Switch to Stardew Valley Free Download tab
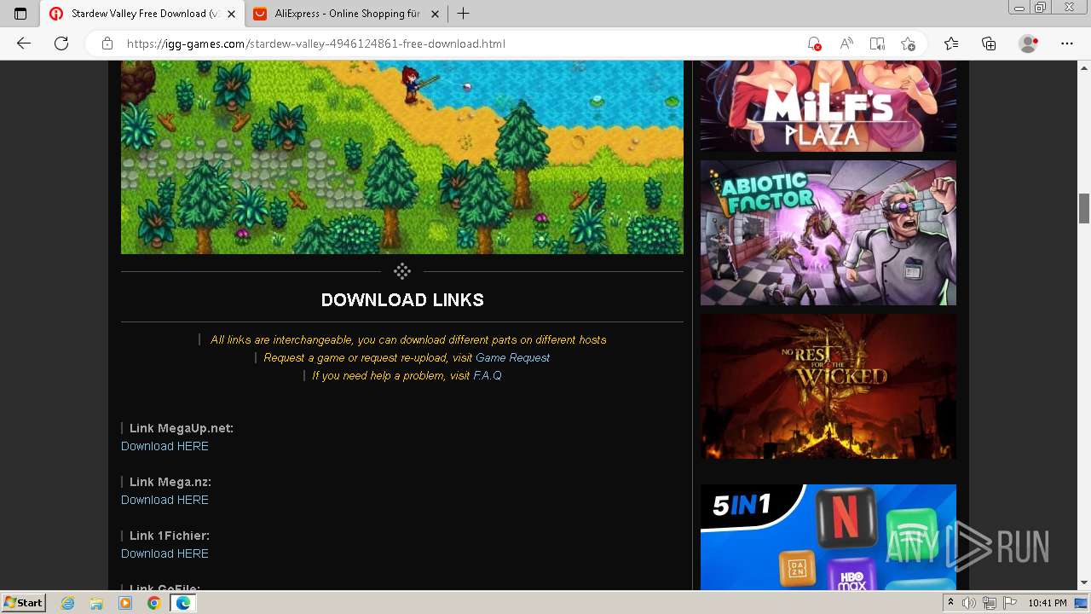The height and width of the screenshot is (614, 1091). (x=142, y=14)
